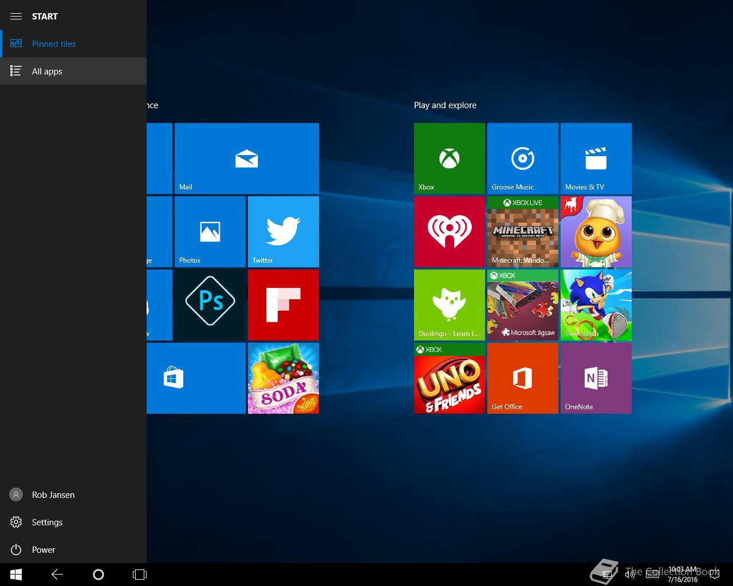Collapse the START hamburger menu
This screenshot has height=586, width=733.
(x=16, y=16)
